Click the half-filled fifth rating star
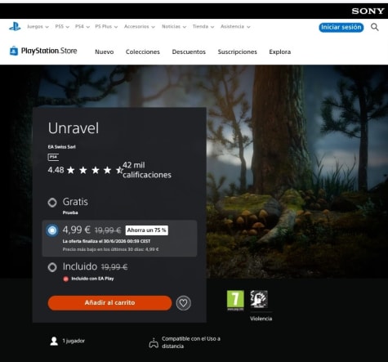 (119, 170)
